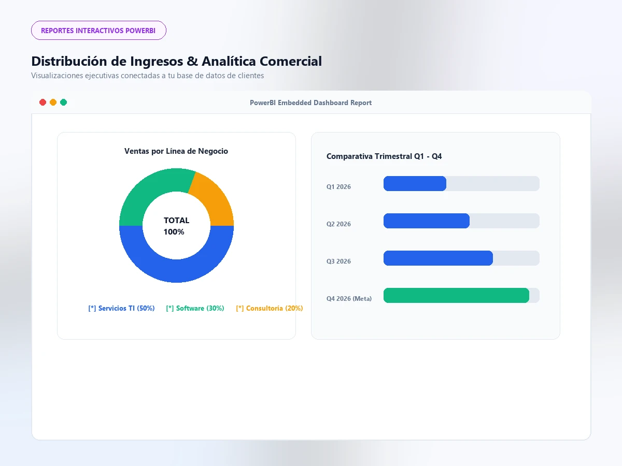
Task: Click the Q1 2026 row label
Action: coord(338,187)
